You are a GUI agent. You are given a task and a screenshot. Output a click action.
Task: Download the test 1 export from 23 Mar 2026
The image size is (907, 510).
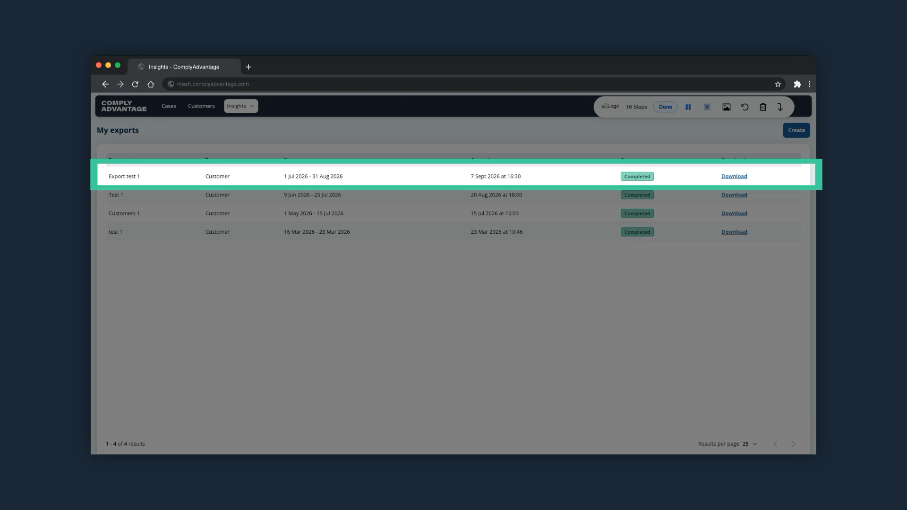pyautogui.click(x=734, y=232)
